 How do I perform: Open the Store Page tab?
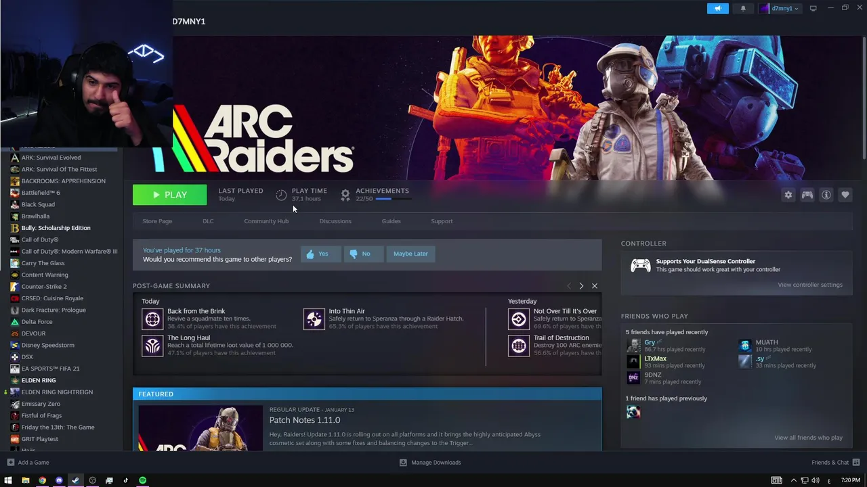coord(157,221)
